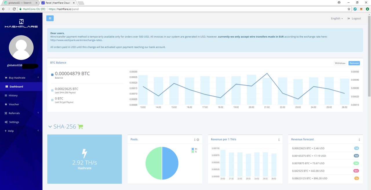Bookmark this page with the star icon

click(x=349, y=9)
